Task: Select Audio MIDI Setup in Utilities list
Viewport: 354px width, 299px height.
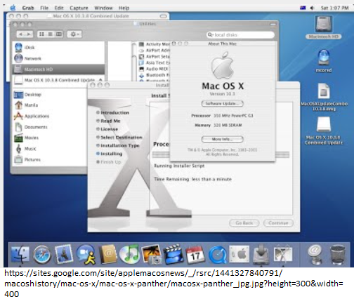Action: pyautogui.click(x=154, y=69)
